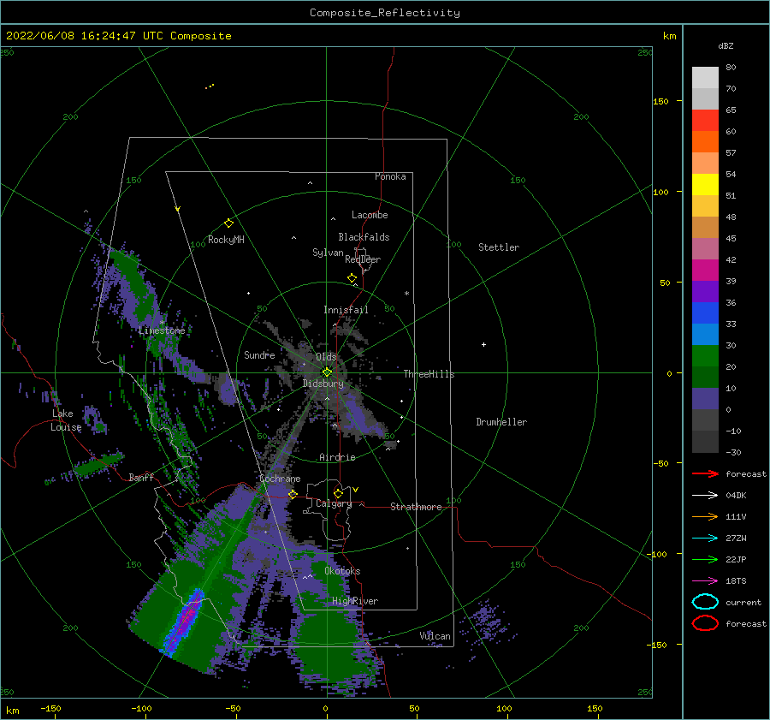Screen dimensions: 770x720
Task: Select the magenta 39-42 dBZ swatch
Action: 705,271
